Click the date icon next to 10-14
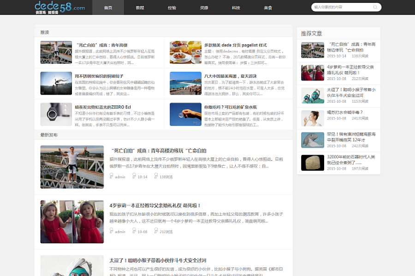The image size is (415, 276). (x=134, y=176)
